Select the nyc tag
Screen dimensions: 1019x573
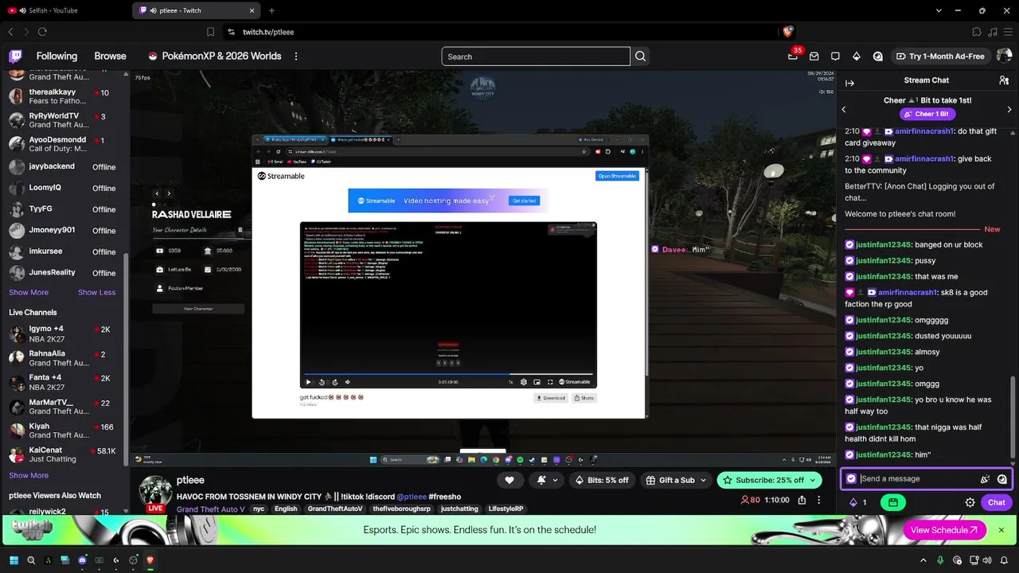point(258,509)
